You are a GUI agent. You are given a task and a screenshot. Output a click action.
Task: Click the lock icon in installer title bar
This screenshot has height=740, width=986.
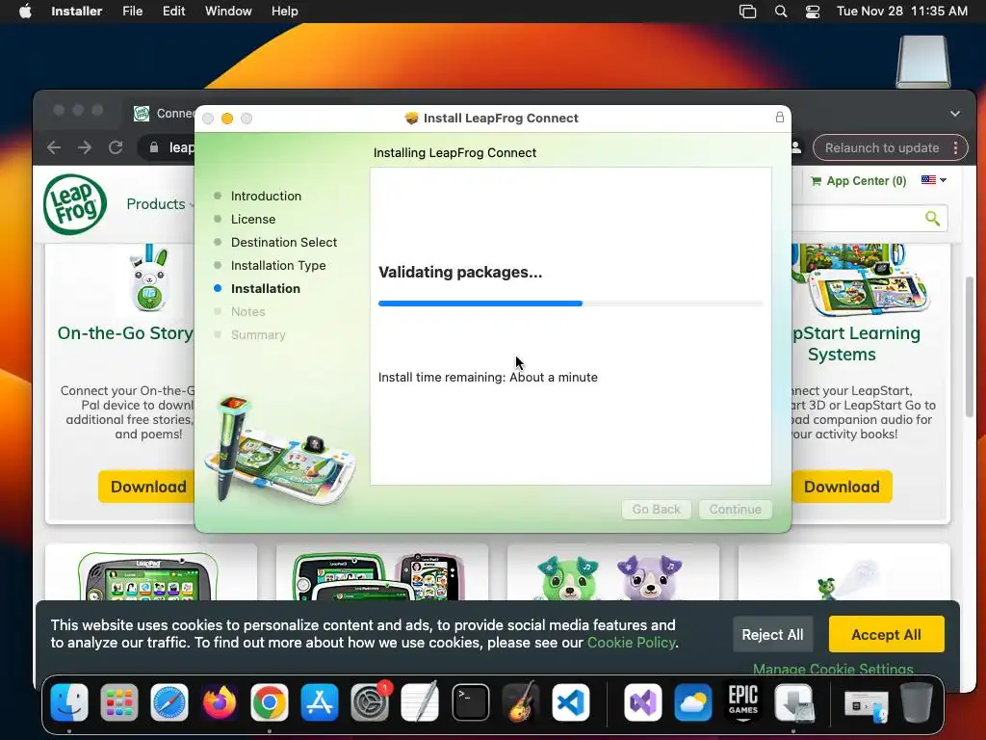click(x=780, y=117)
